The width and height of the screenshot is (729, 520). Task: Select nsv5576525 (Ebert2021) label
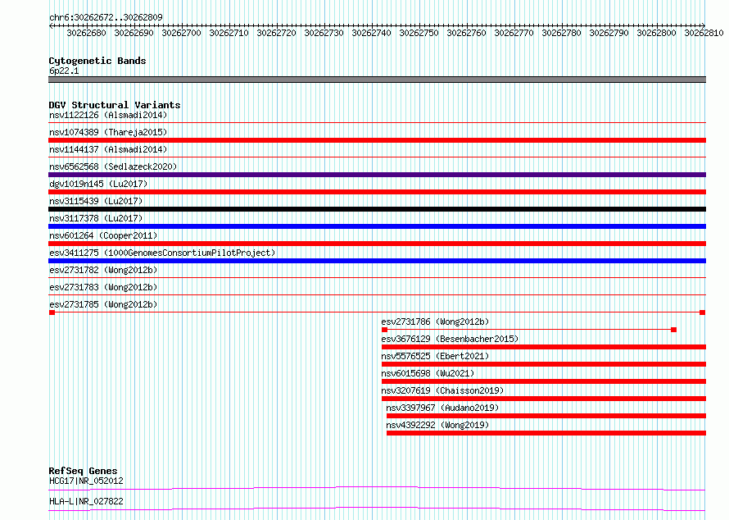(x=435, y=356)
